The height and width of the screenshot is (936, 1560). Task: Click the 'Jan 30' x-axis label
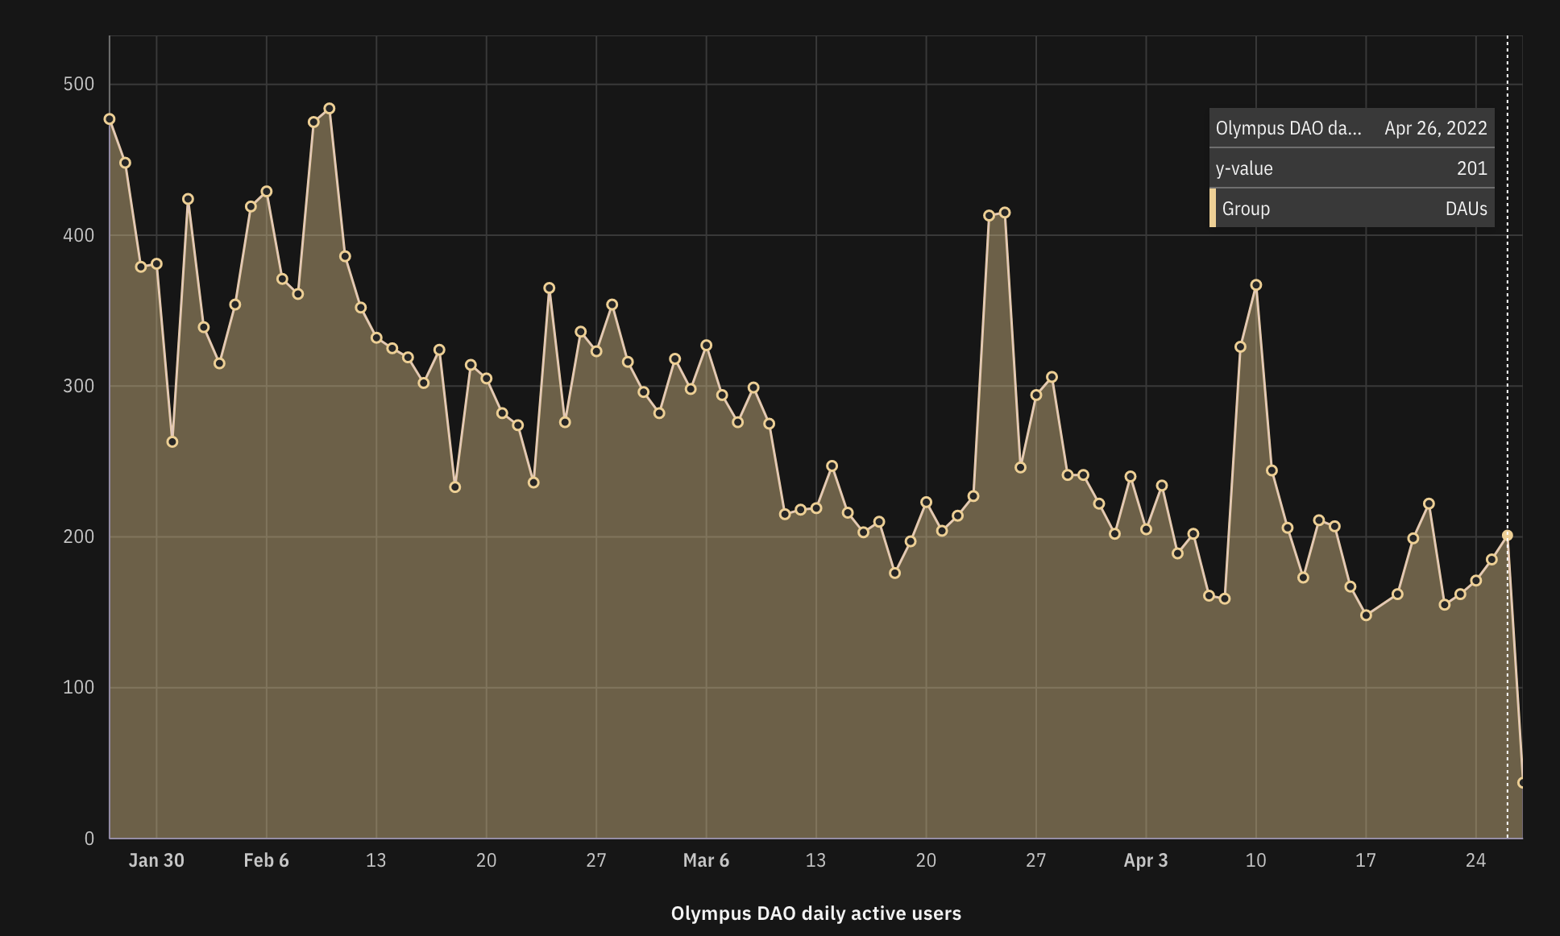point(156,860)
